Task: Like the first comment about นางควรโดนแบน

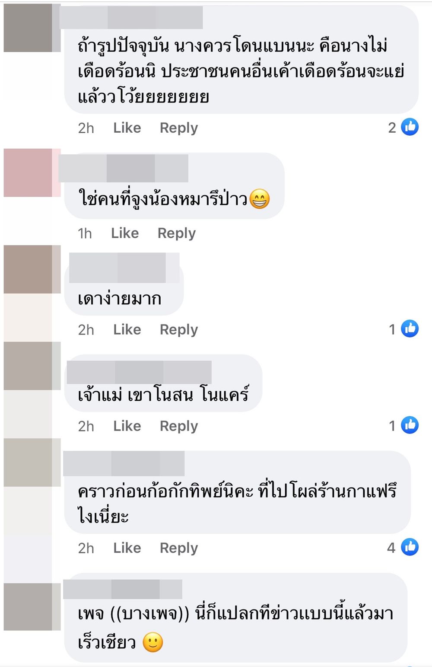Action: tap(127, 128)
